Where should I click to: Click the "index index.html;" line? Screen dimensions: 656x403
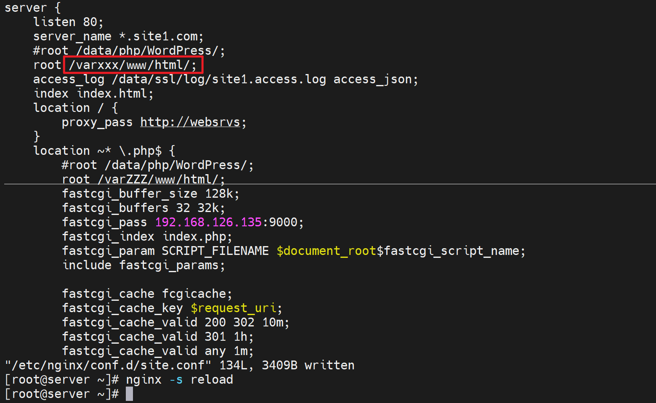point(93,94)
